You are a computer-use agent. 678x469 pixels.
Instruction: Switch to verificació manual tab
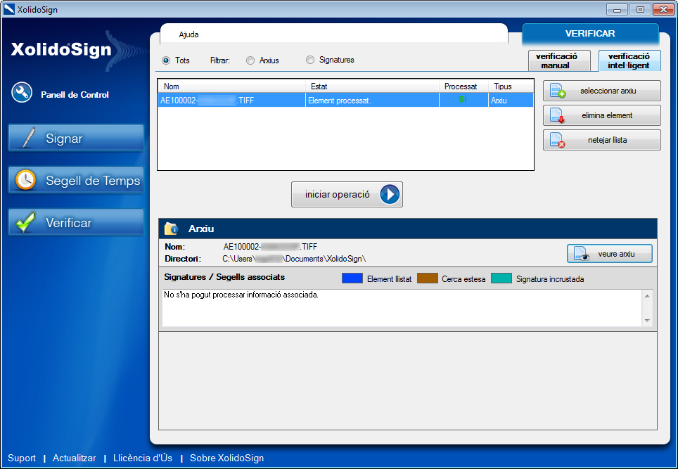[x=559, y=60]
